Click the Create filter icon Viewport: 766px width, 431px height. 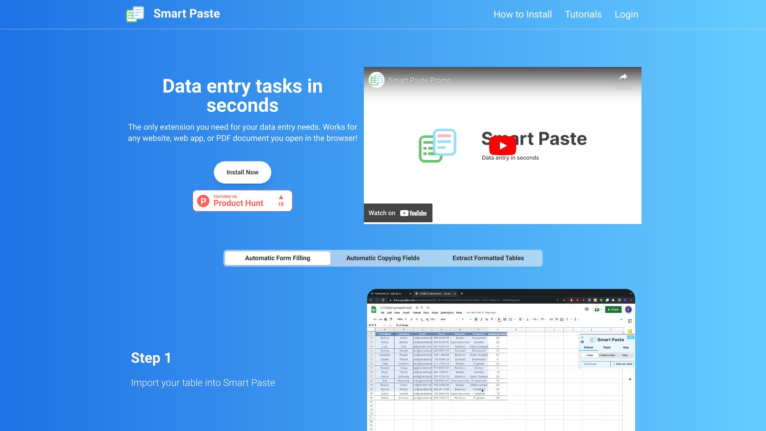point(567,319)
